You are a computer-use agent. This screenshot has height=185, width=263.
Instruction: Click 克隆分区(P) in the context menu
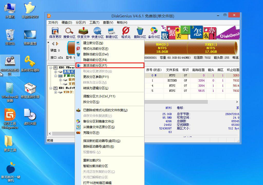coord(110,133)
